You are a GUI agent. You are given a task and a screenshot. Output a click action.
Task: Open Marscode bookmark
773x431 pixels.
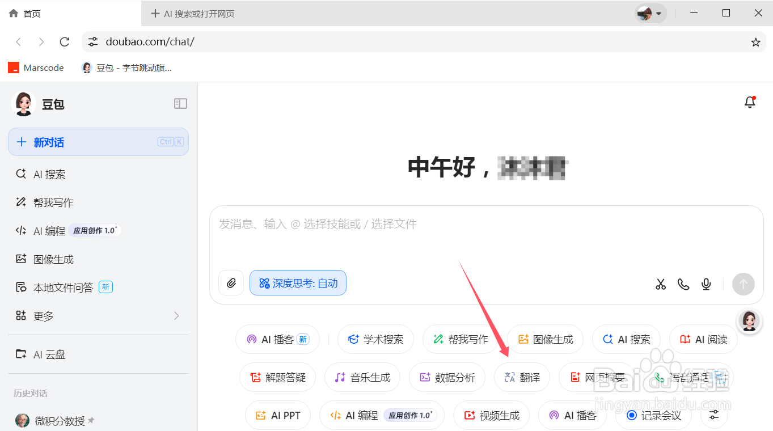[x=36, y=67]
